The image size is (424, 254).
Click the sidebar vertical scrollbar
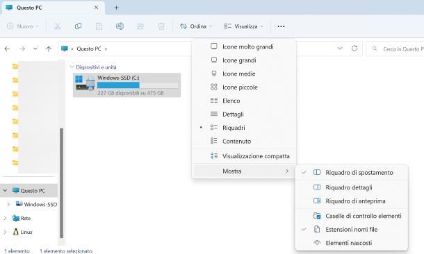[61, 183]
